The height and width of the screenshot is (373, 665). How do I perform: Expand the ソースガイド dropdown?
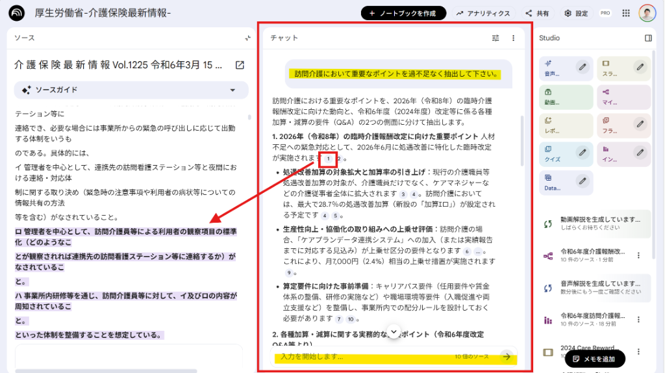[131, 90]
